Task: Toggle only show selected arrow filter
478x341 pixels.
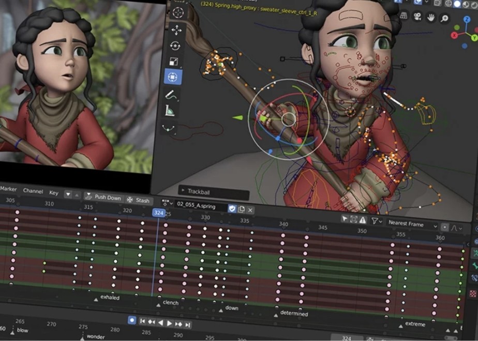Action: tap(345, 219)
